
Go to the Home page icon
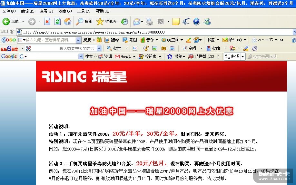click(68, 22)
